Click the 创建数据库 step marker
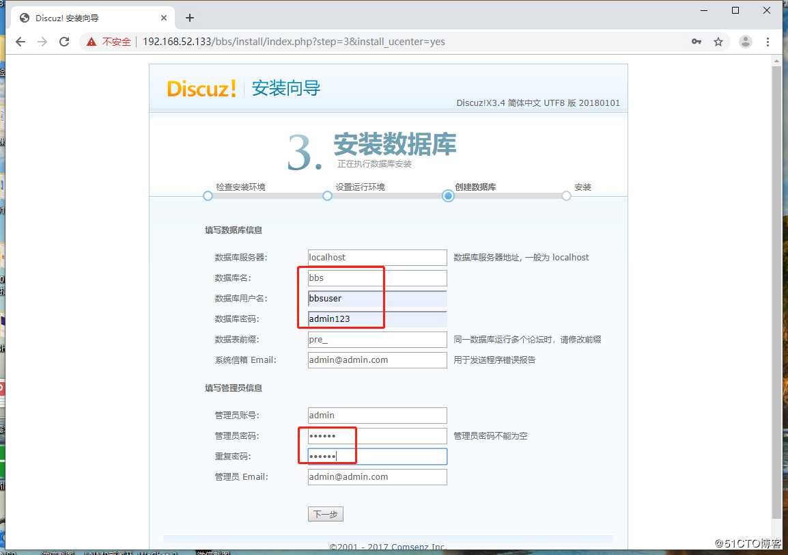 pos(448,195)
